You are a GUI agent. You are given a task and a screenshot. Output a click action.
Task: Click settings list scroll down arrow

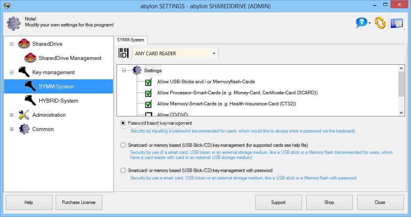401,113
